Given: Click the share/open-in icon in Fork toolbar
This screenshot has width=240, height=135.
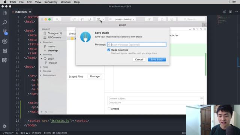Looking at the screenshot, I should point(162,19).
